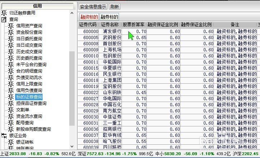
Task: Open 未平仓合约查询
Action: [31, 64]
